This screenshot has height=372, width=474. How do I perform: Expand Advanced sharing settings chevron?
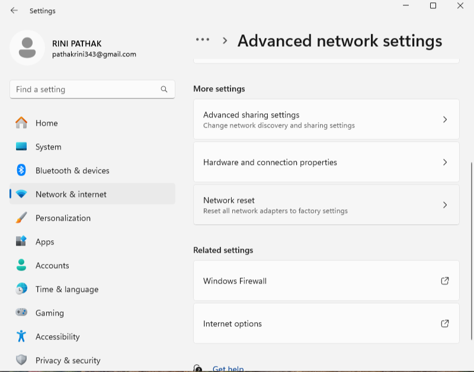[x=445, y=119]
